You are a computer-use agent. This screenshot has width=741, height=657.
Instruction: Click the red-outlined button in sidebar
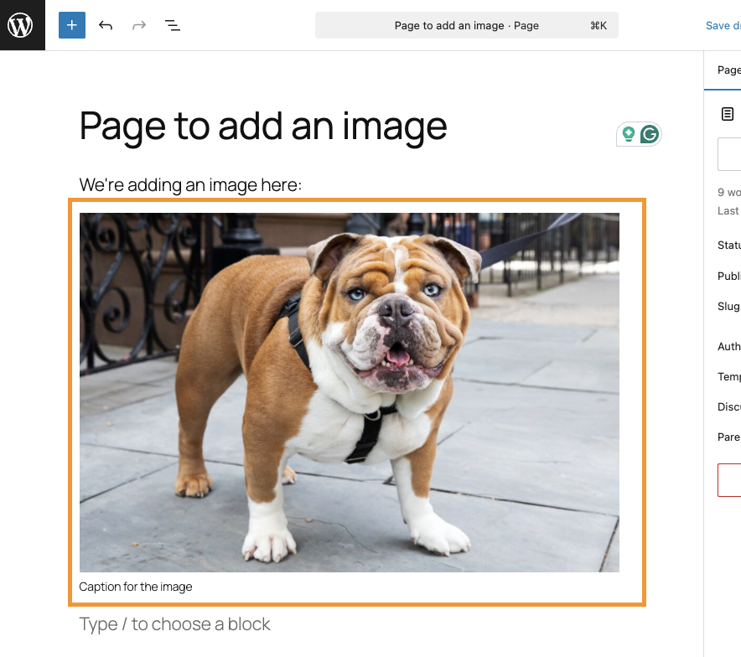tap(730, 479)
